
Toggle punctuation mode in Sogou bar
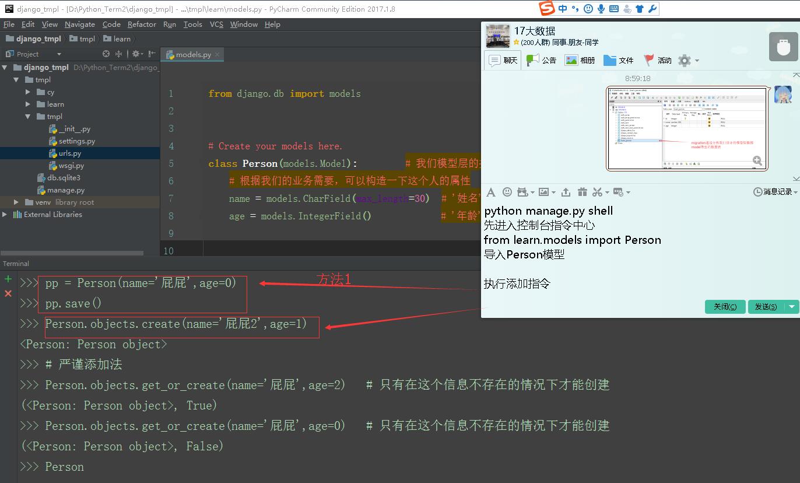coord(576,9)
